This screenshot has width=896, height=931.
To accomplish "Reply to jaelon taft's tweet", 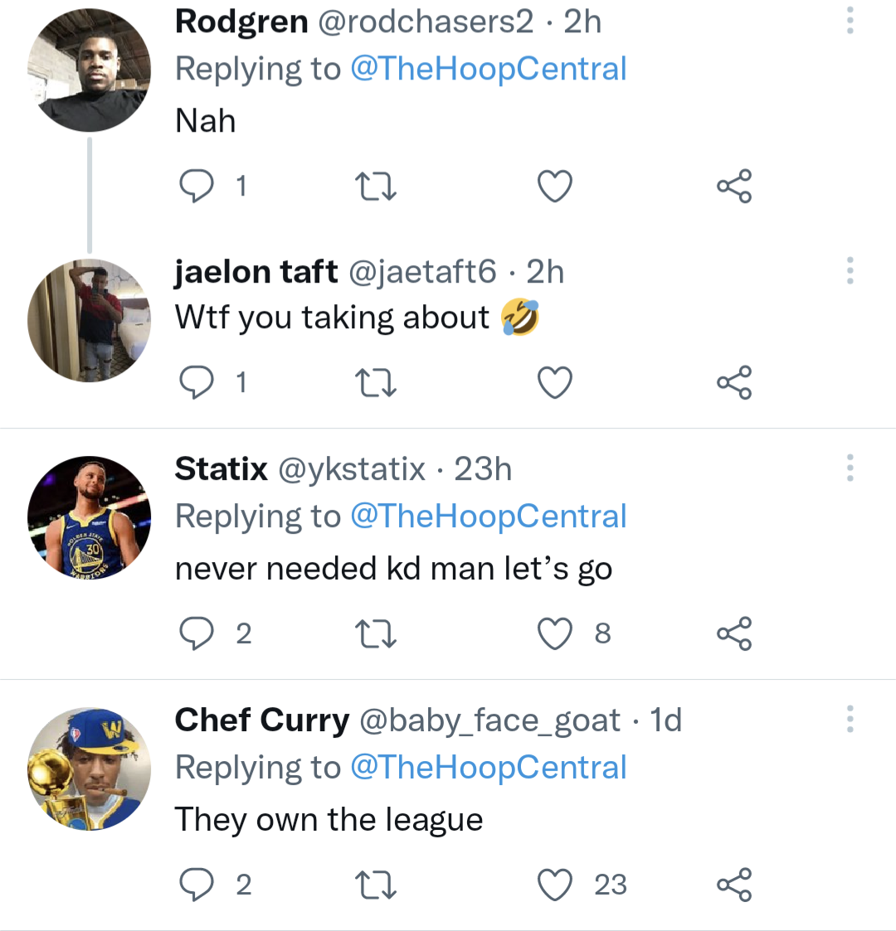I will click(x=197, y=383).
